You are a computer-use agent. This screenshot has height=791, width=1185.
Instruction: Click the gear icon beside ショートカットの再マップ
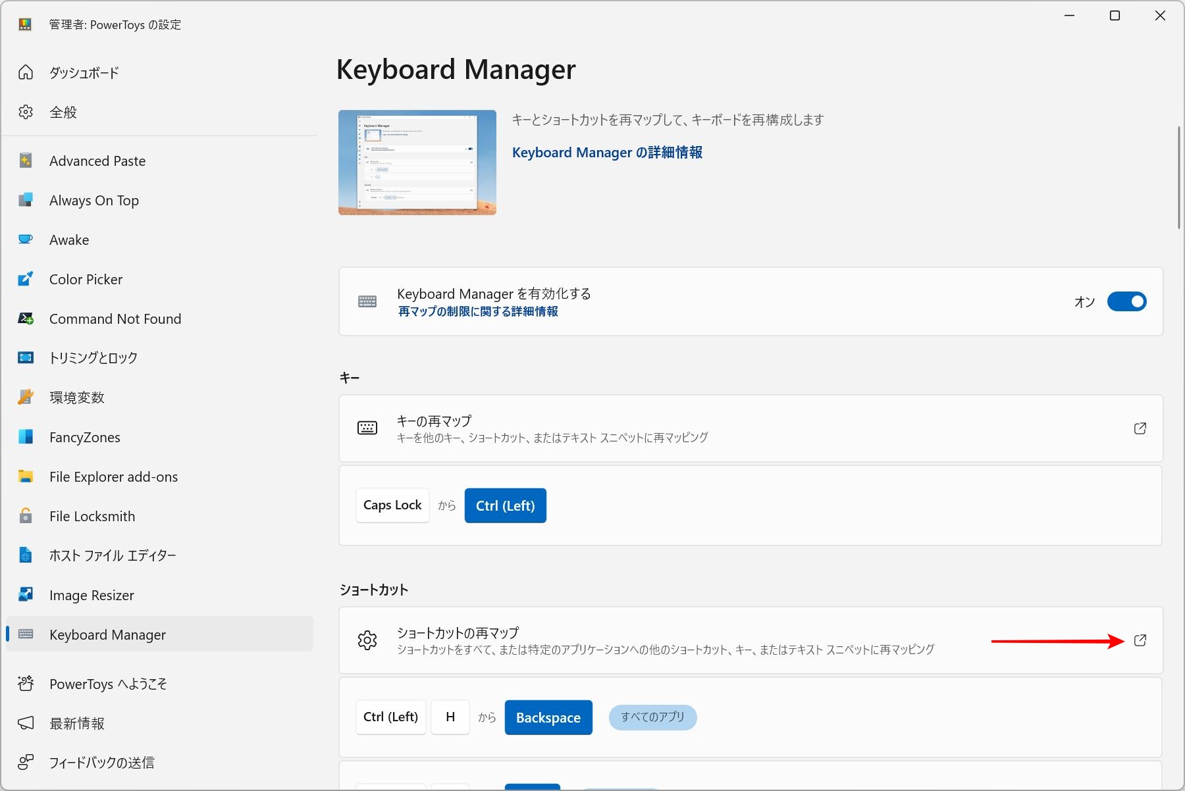pos(367,640)
